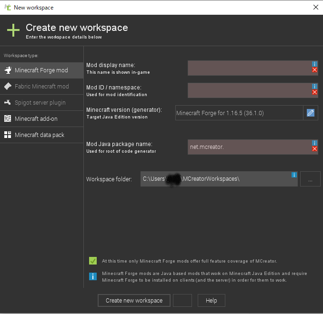The width and height of the screenshot is (323, 314).
Task: Browse for workspace folder with ... button
Action: (x=310, y=179)
